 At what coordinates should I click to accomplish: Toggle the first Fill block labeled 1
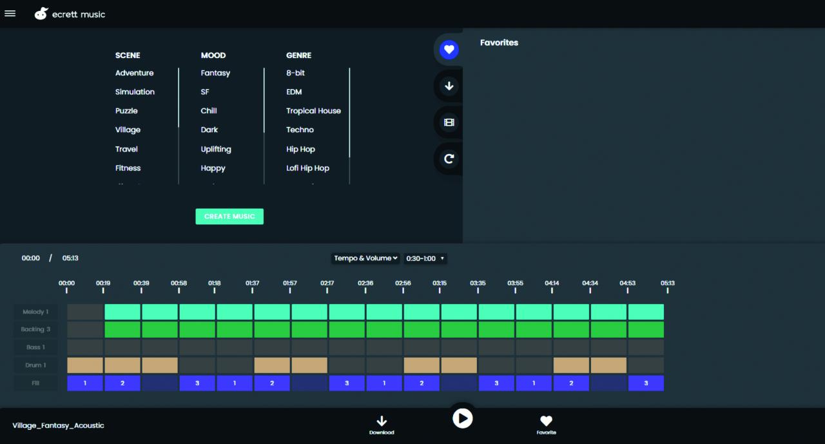85,383
